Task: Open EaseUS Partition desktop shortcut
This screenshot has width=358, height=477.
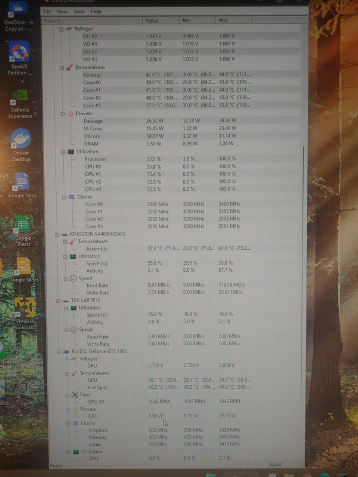Action: click(19, 58)
